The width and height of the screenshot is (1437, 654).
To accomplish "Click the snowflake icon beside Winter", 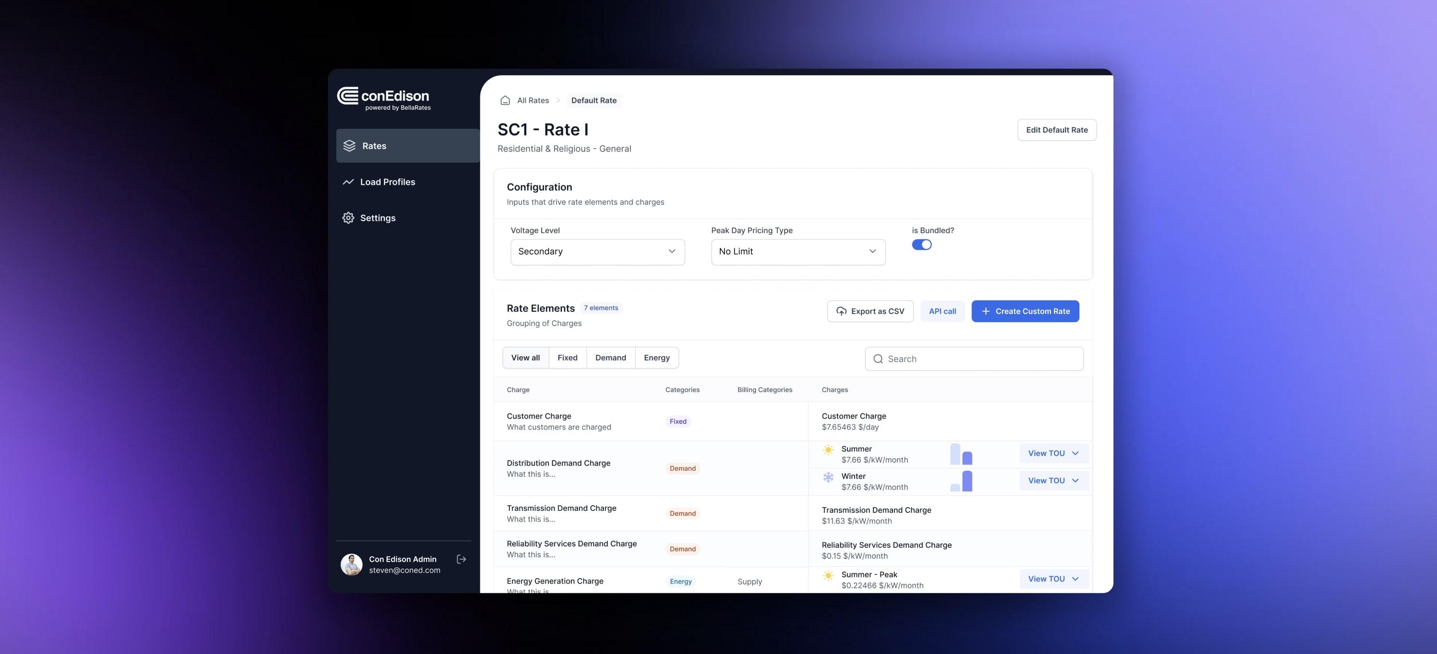I will tap(828, 477).
